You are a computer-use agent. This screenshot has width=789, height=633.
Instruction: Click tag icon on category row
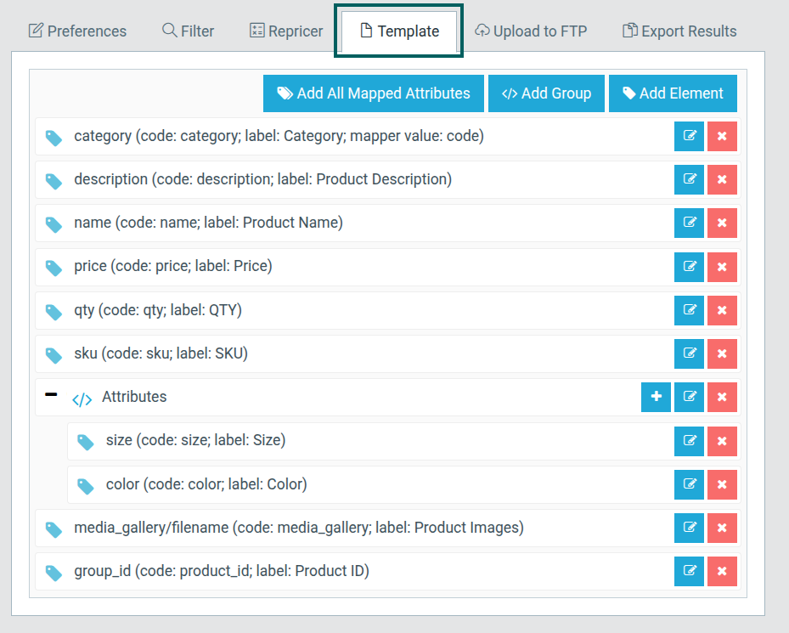[x=54, y=138]
